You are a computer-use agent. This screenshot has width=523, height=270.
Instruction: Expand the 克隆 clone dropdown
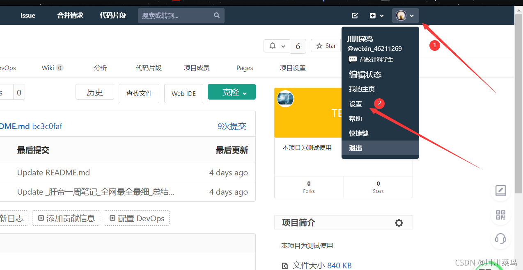pos(232,92)
